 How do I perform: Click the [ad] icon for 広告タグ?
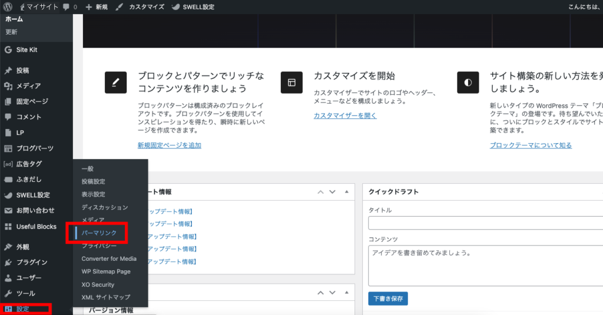(8, 164)
